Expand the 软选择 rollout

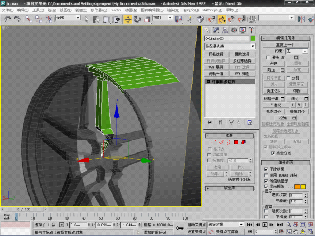point(229,188)
